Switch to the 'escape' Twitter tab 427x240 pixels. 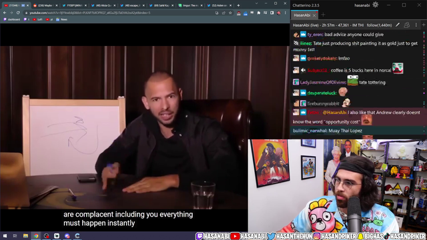click(133, 5)
